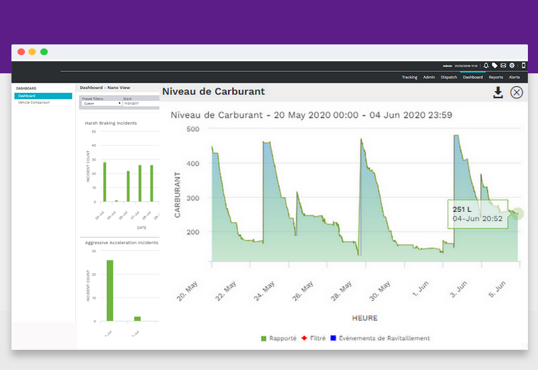Open the settings gear icon
Viewport: 538px width, 370px height.
(512, 65)
